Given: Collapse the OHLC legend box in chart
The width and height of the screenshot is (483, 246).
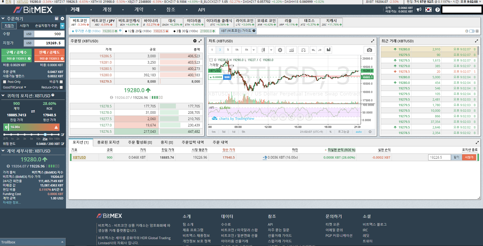Looking at the screenshot, I should click(x=211, y=60).
